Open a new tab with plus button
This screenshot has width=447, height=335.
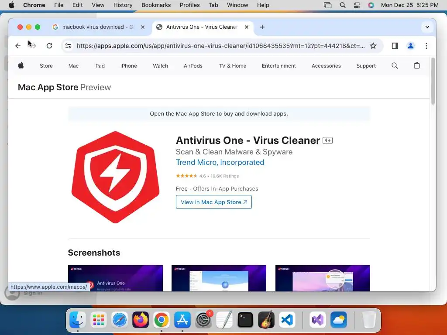[262, 27]
